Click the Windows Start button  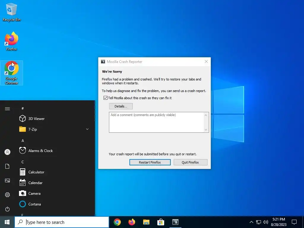coord(7,222)
